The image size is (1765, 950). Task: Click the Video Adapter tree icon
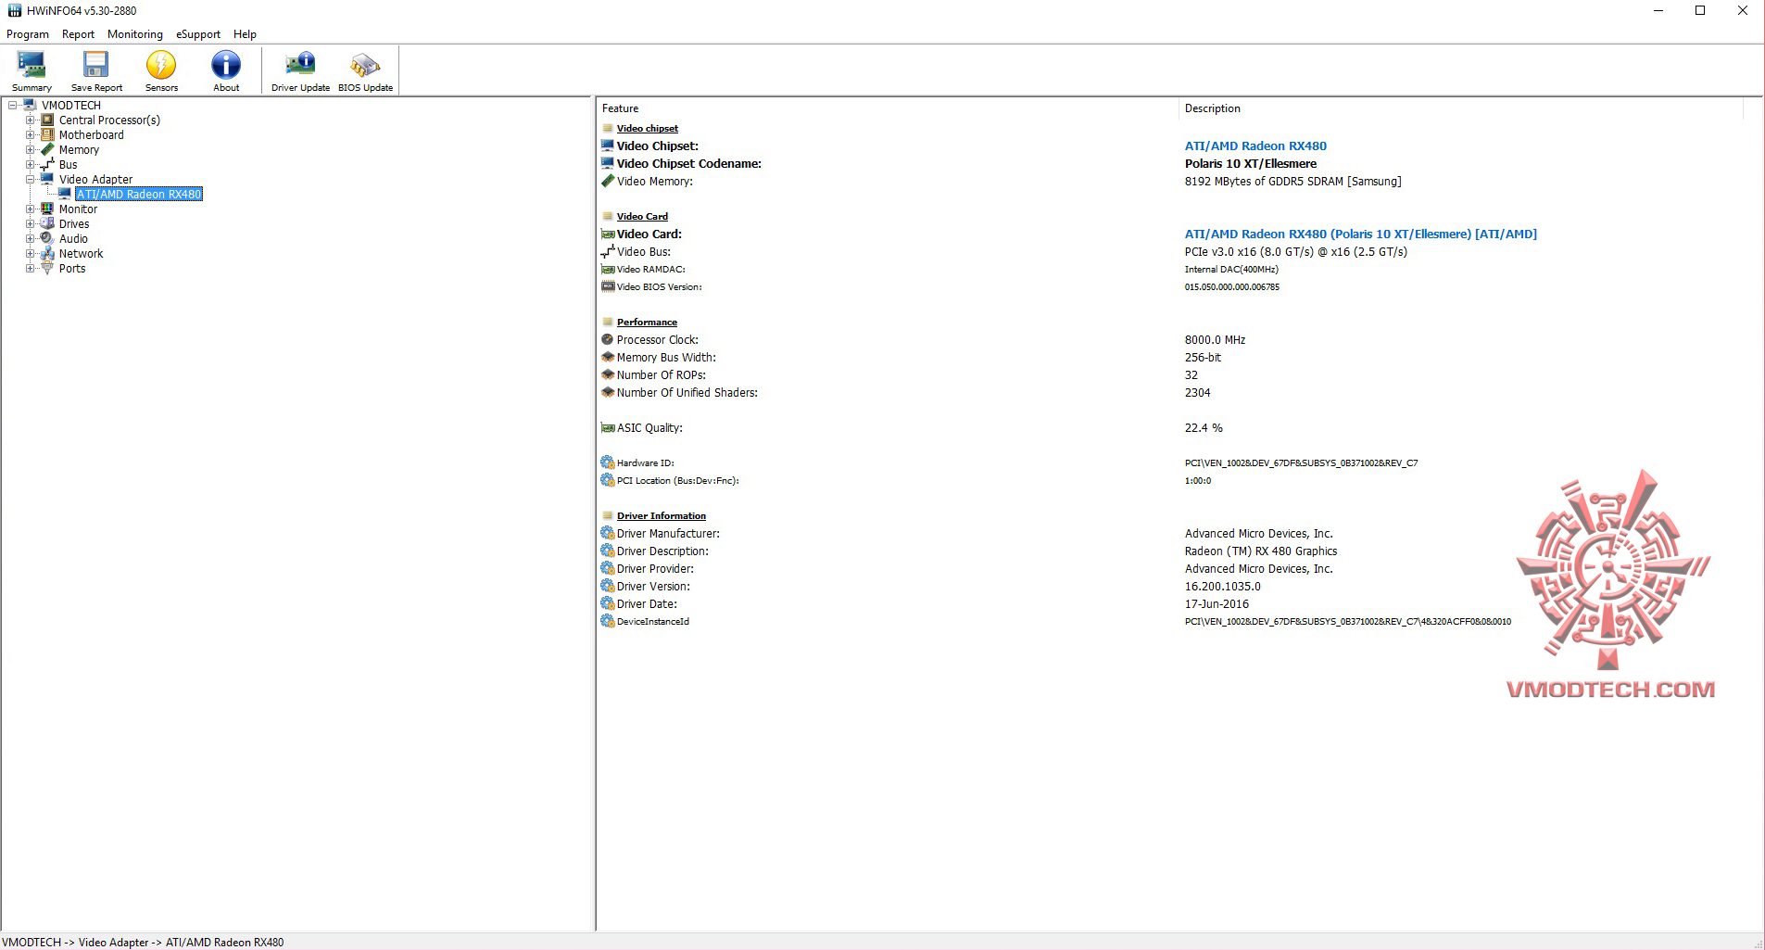pyautogui.click(x=47, y=179)
